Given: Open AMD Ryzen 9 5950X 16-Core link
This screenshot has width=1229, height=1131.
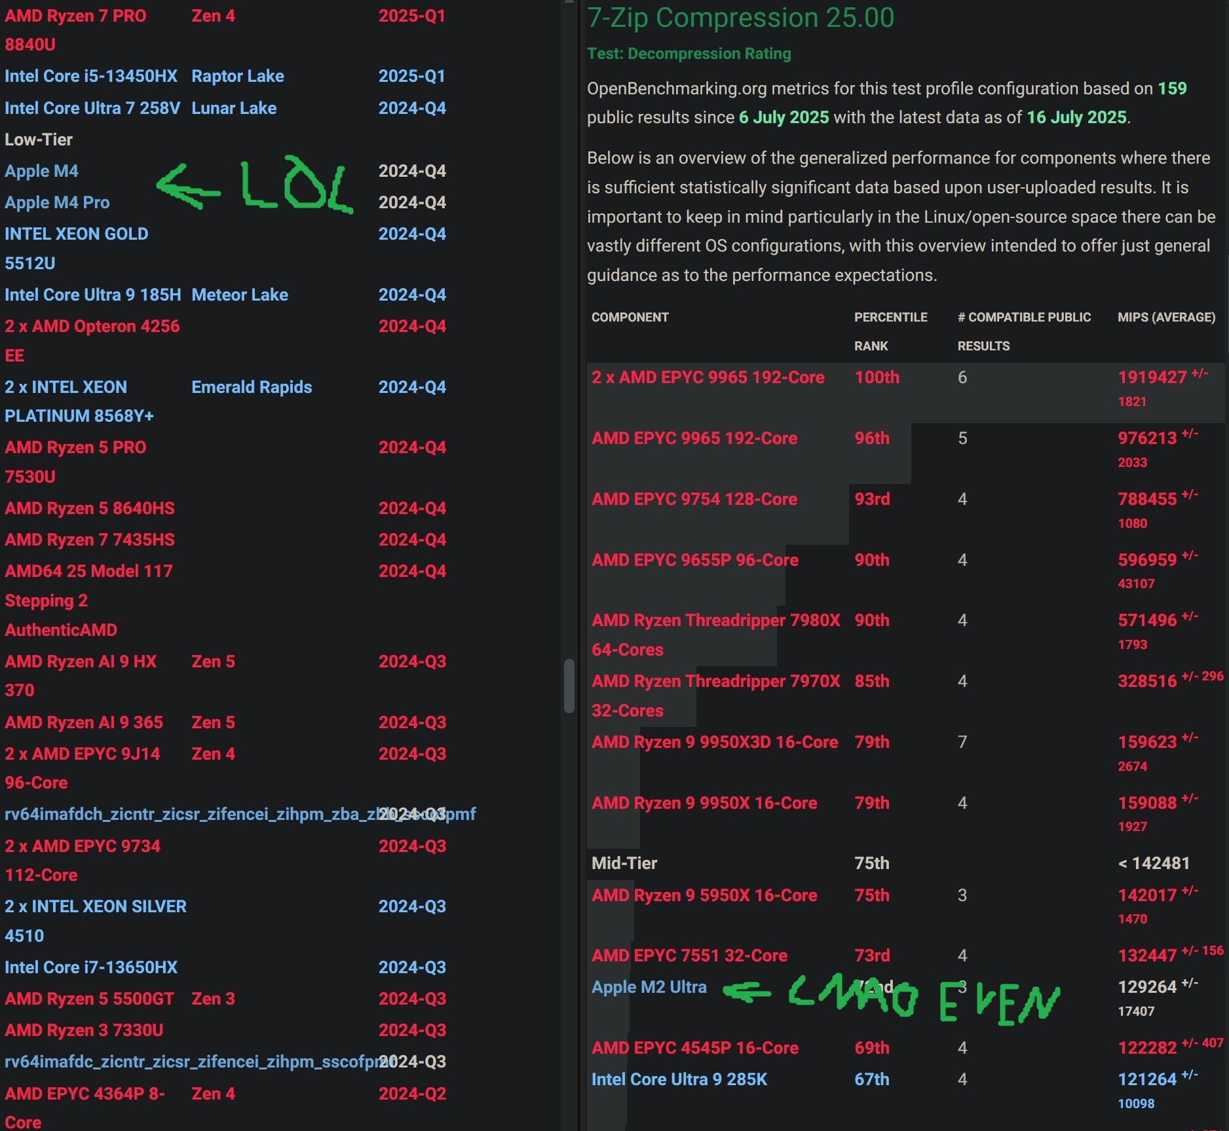Looking at the screenshot, I should (704, 895).
